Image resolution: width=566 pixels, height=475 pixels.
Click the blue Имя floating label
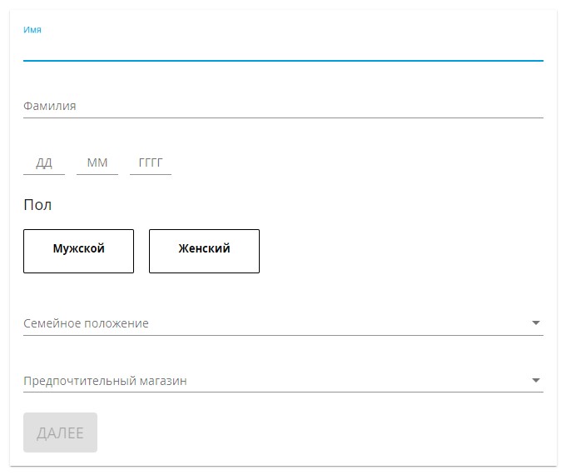coord(32,30)
